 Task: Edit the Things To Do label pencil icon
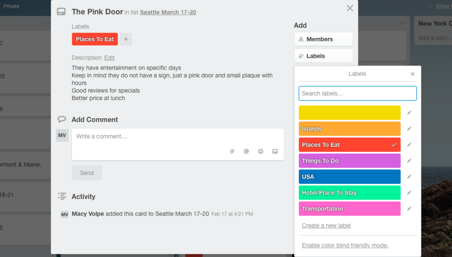409,160
